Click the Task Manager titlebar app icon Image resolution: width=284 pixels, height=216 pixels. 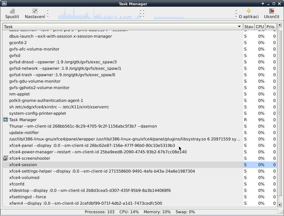pyautogui.click(x=4, y=4)
